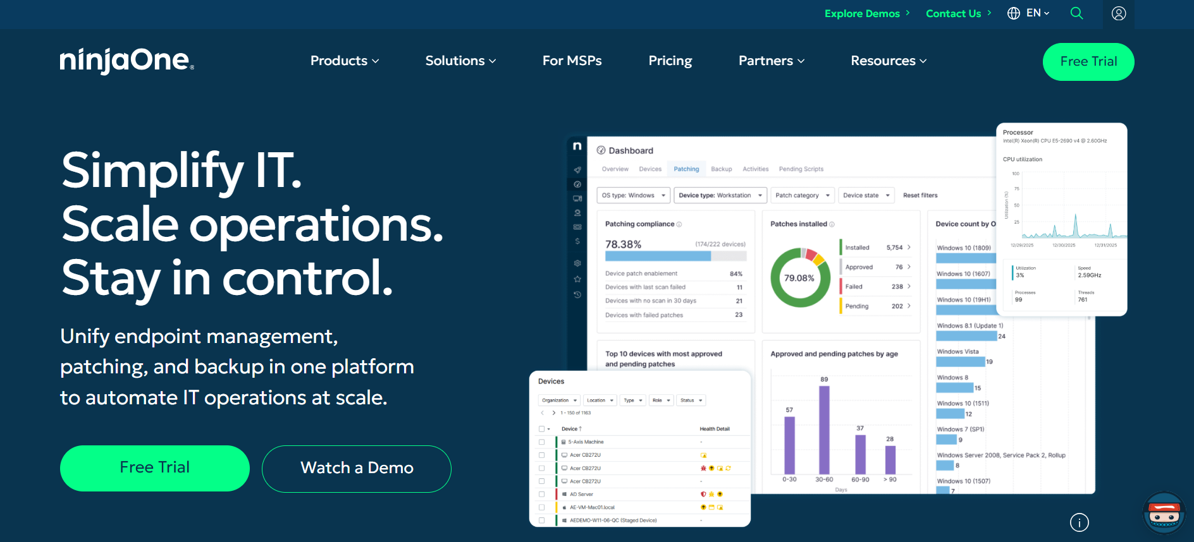Open the ninja mascot chat widget

click(1164, 512)
